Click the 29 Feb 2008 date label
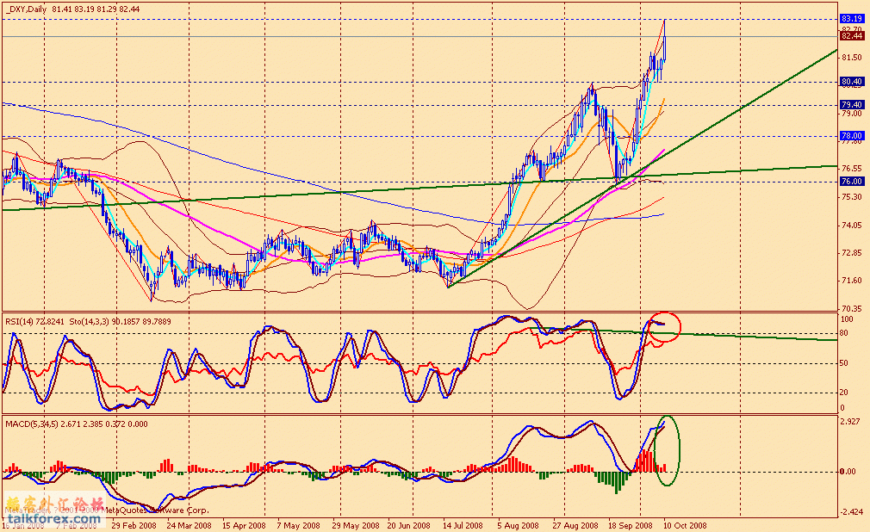This screenshot has width=870, height=532. (x=134, y=525)
